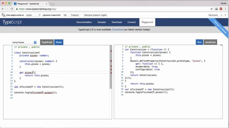Click line 10 'get pisos()' in the editor

click(x=28, y=73)
